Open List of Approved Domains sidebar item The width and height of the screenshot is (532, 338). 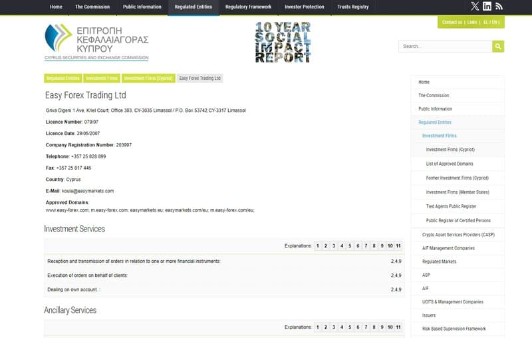point(450,164)
